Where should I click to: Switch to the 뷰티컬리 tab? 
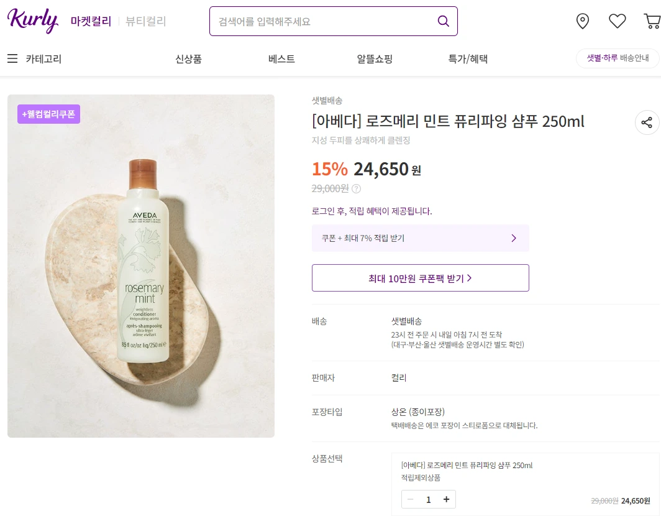[146, 21]
